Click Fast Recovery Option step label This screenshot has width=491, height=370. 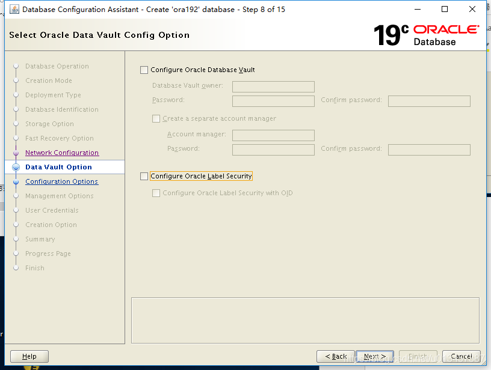click(59, 138)
